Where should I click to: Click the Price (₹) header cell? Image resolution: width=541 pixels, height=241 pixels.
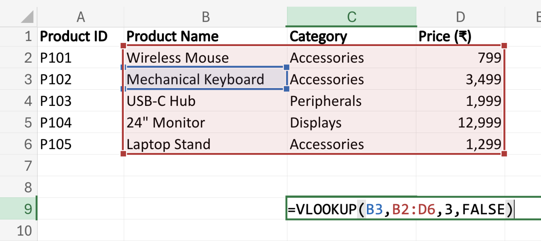[x=460, y=37]
